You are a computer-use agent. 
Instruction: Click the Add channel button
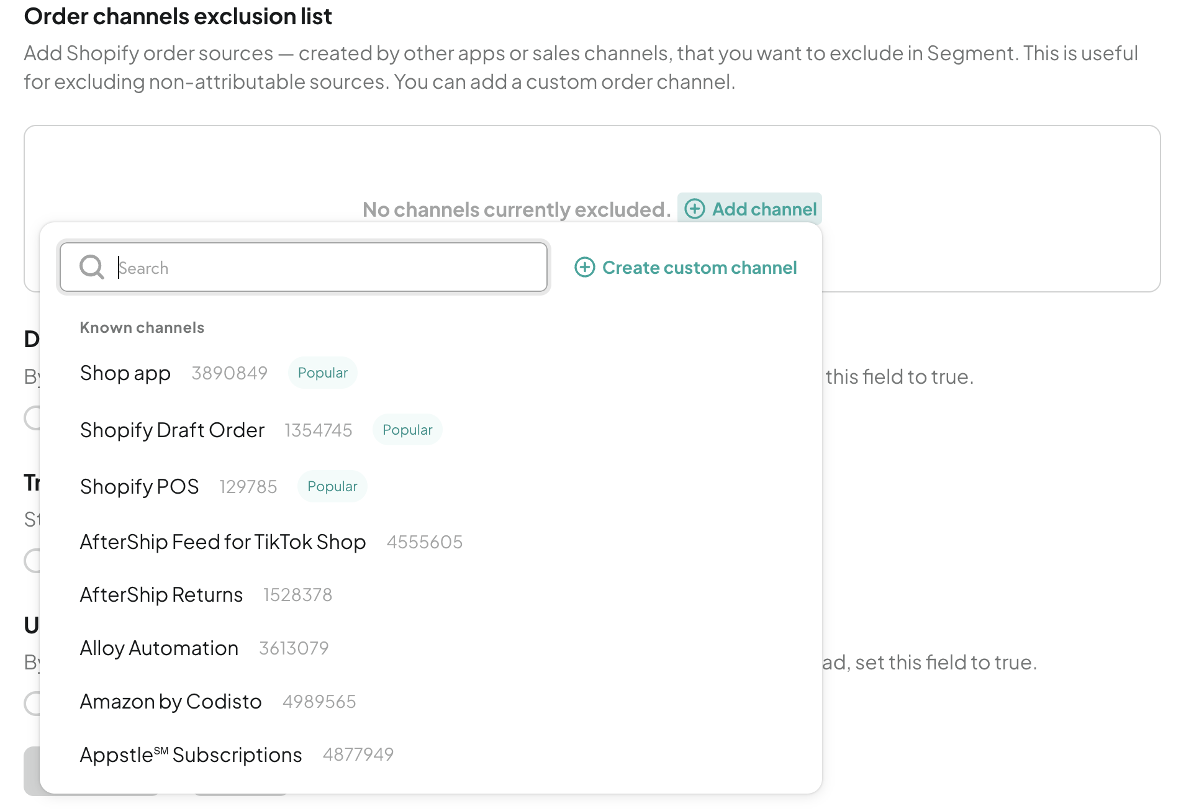coord(750,209)
